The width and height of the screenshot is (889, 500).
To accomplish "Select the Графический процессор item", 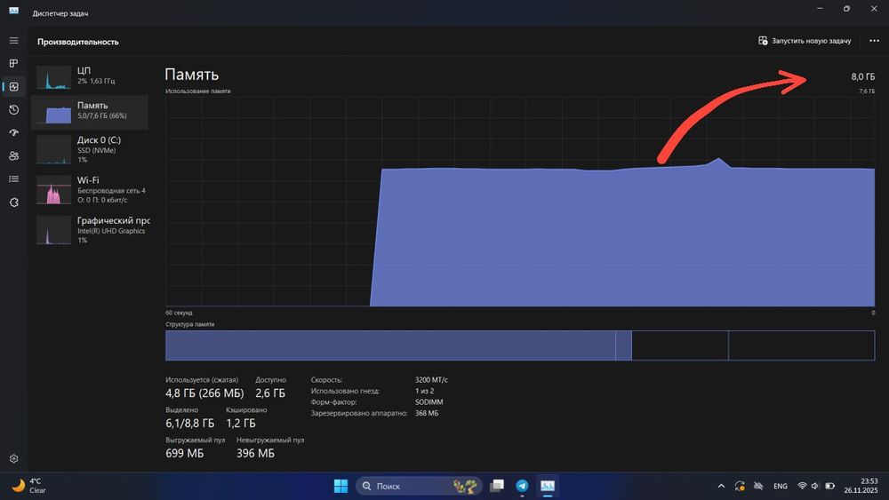I will pyautogui.click(x=90, y=230).
